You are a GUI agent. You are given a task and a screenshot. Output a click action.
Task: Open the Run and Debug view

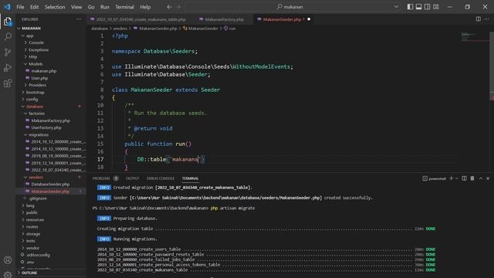(8, 68)
